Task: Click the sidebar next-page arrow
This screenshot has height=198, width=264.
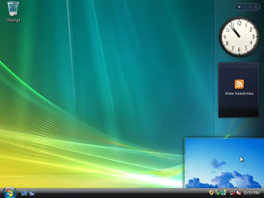Action: 256,7
